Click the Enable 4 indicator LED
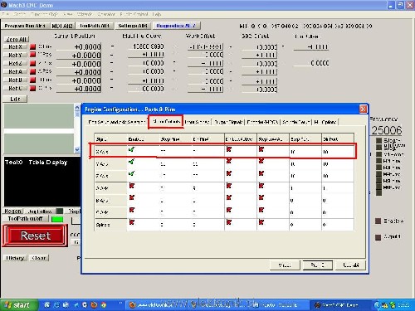415x311 pixels. point(378,221)
